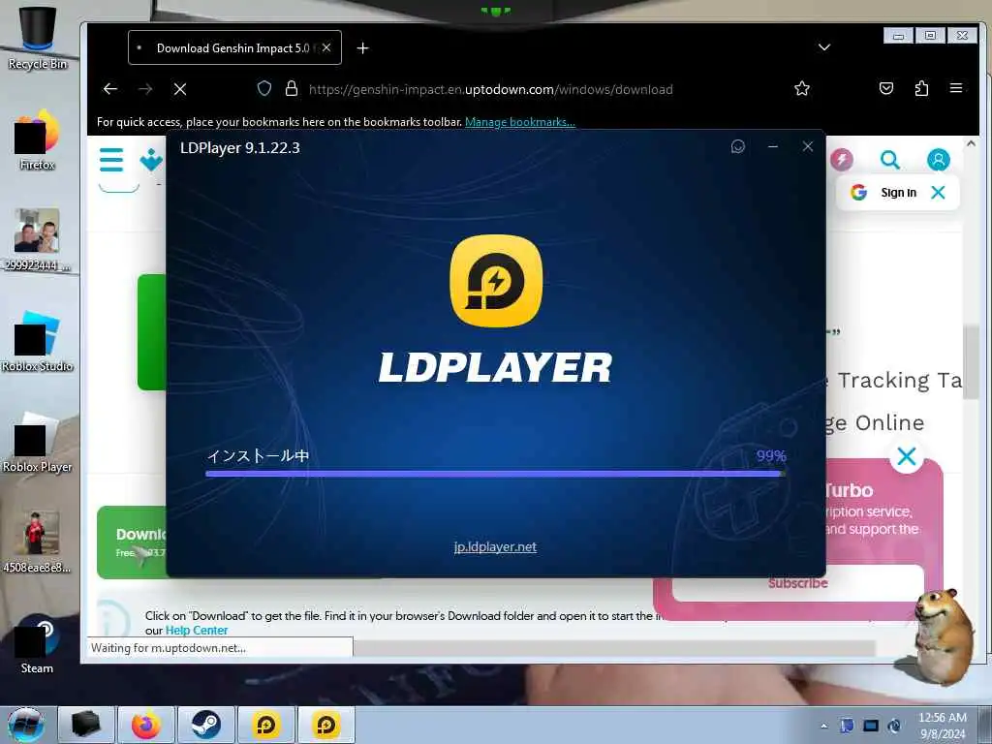The width and height of the screenshot is (992, 744).
Task: Close the Uptodown Turbo promotion popup
Action: point(907,456)
